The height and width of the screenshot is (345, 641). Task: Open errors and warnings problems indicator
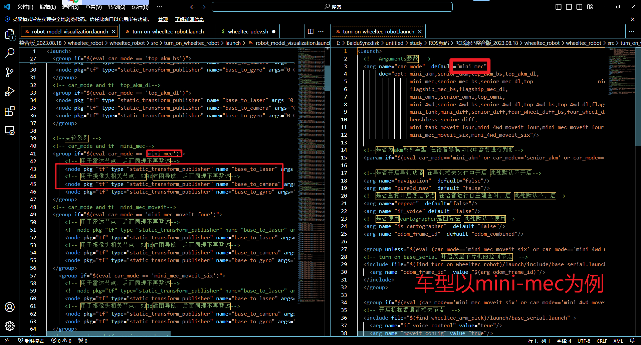point(61,341)
